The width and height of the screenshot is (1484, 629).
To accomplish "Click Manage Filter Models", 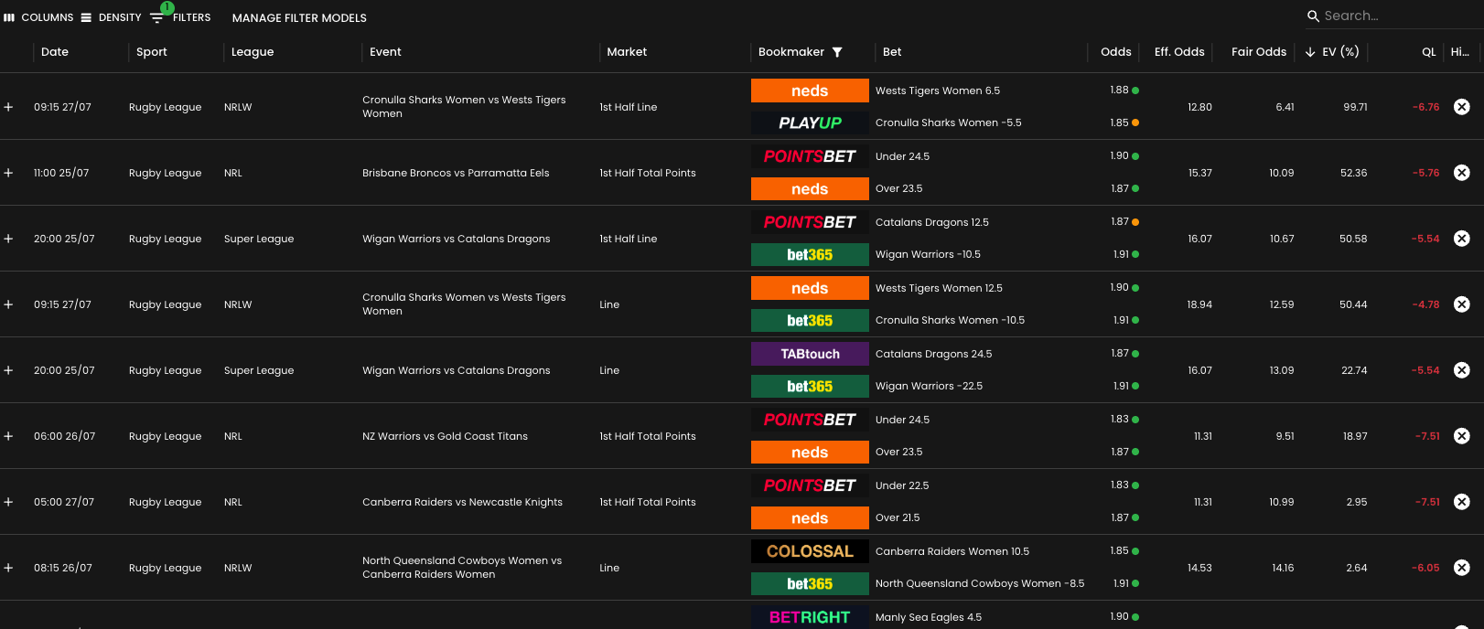I will [299, 17].
